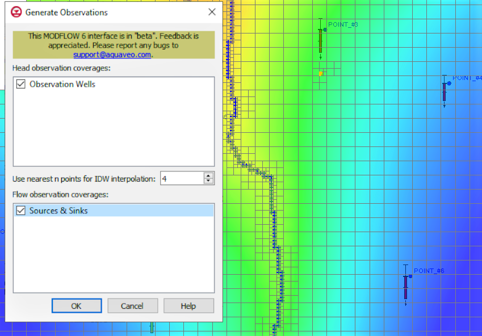Click the POINT_#6 label text on the map
This screenshot has width=482, height=336.
(429, 271)
